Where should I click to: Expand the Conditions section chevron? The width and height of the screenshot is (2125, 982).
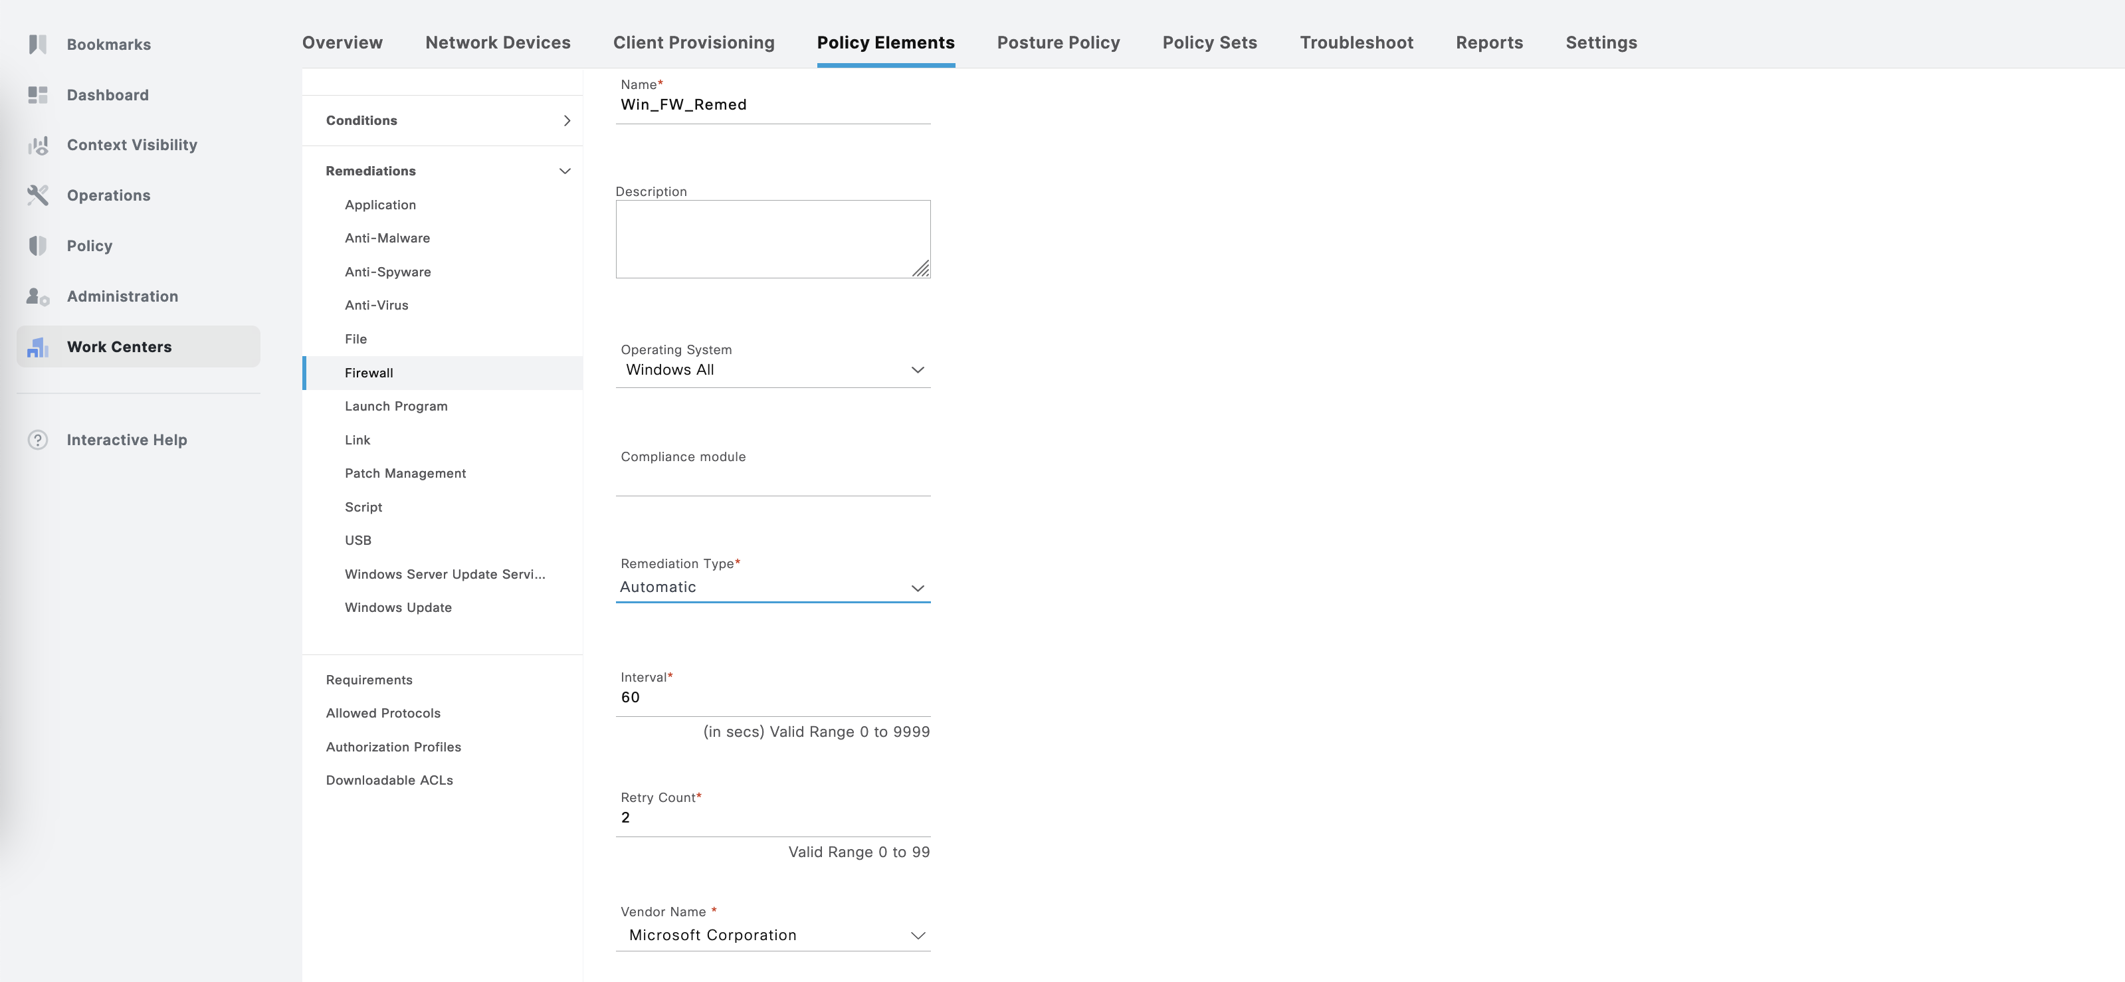(x=567, y=120)
